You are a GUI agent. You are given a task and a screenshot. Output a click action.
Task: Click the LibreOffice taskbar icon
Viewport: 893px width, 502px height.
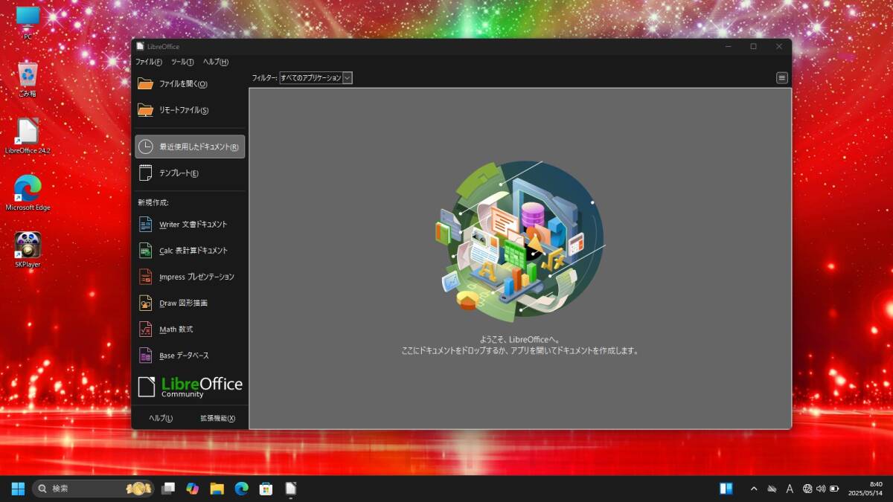290,489
